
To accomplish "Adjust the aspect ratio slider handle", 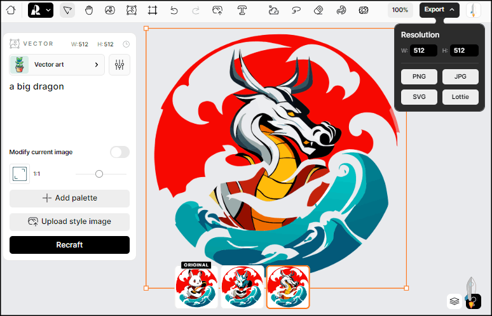I will tap(99, 174).
